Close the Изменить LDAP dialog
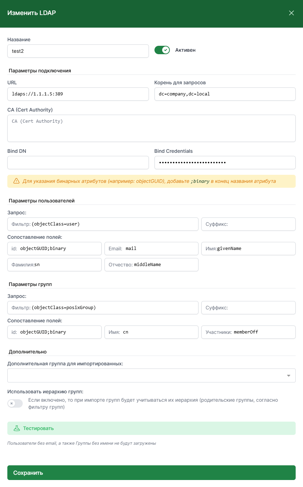Viewport: 303px width, 487px height. click(x=291, y=13)
